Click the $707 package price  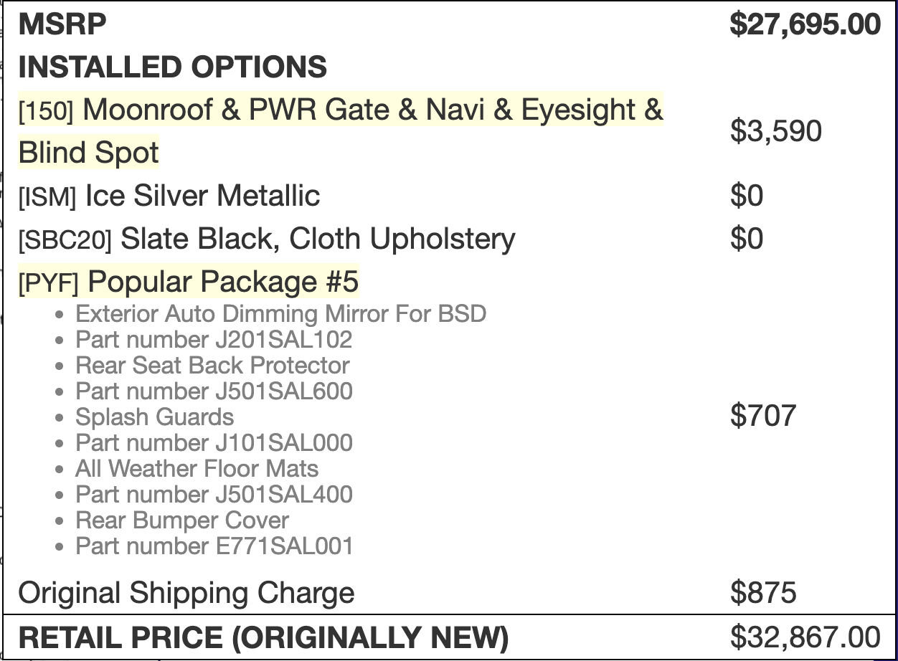[x=763, y=416]
